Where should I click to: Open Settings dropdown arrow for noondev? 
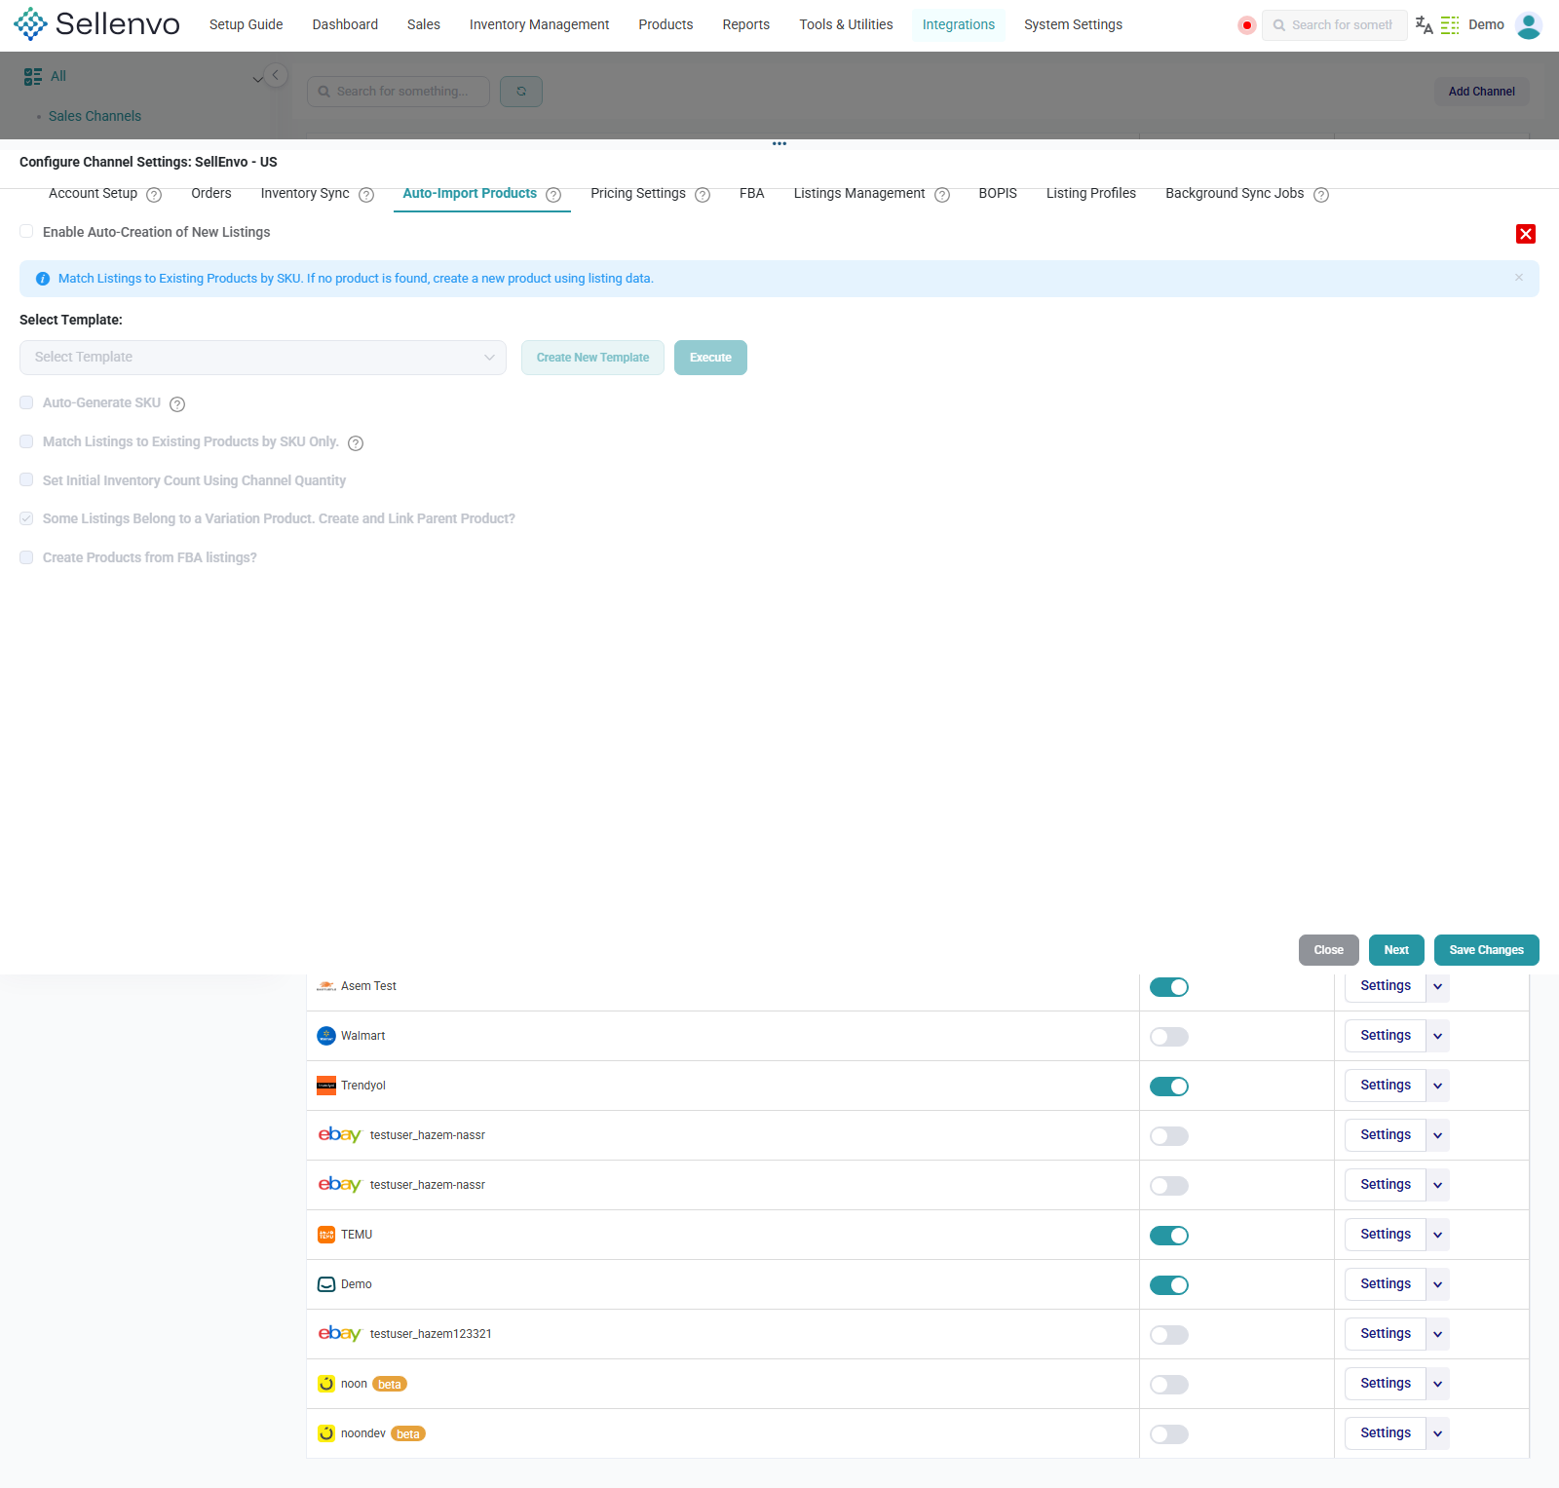pos(1438,1433)
